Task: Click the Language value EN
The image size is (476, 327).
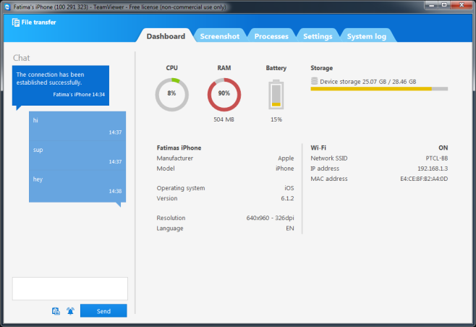Action: tap(290, 229)
